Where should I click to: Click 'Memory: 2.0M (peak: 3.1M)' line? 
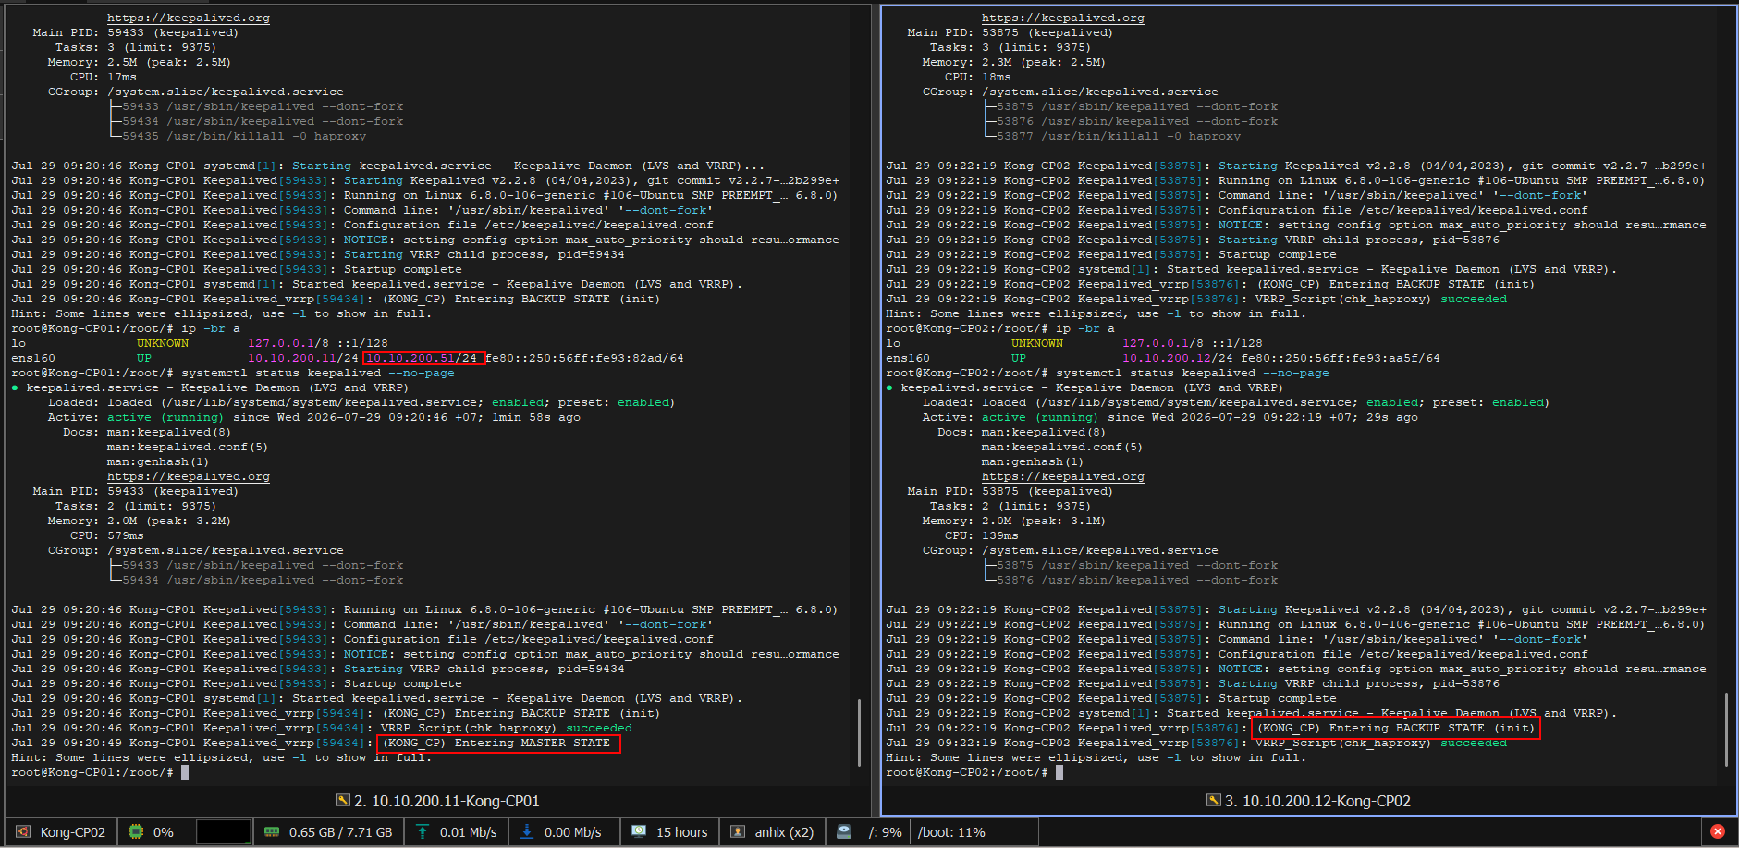coord(1013,521)
